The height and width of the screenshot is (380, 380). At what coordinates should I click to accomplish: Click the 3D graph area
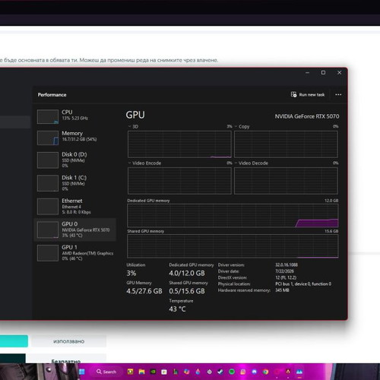[179, 144]
